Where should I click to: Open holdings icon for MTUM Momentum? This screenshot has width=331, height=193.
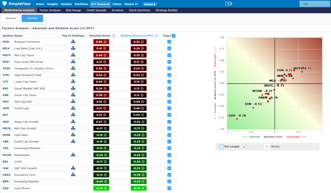pos(73,155)
